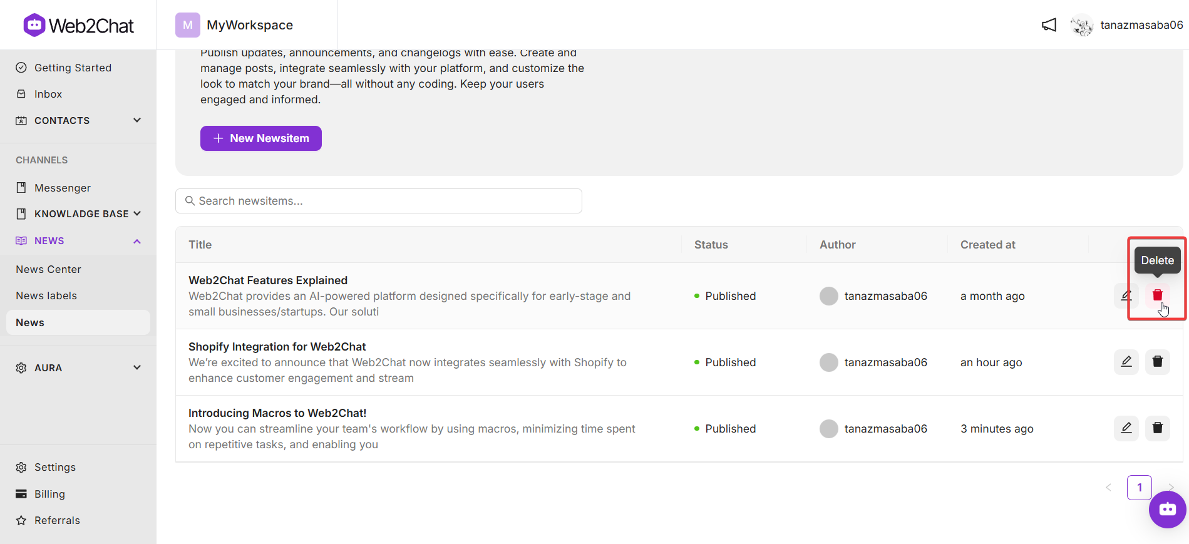
Task: Click the red Delete trash icon for Web2Chat Features Explained
Action: [1157, 295]
